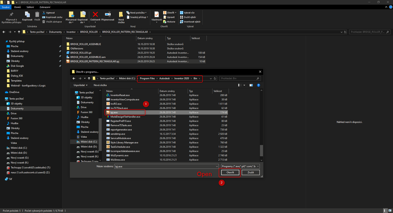Click the red Odstranit delete icon
This screenshot has height=213, width=393.
(x=95, y=14)
